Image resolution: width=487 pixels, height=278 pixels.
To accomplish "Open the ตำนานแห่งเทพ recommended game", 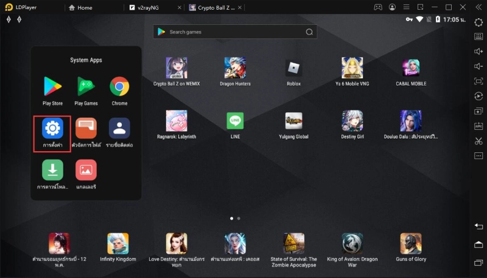I will [x=235, y=243].
